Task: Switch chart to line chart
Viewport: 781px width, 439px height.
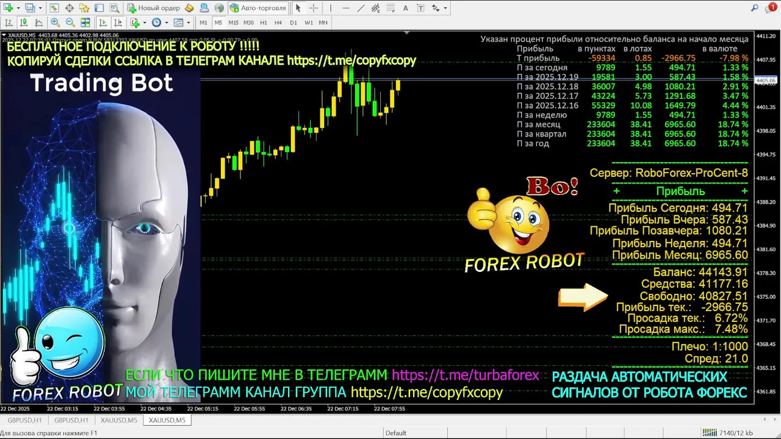Action: click(x=38, y=23)
